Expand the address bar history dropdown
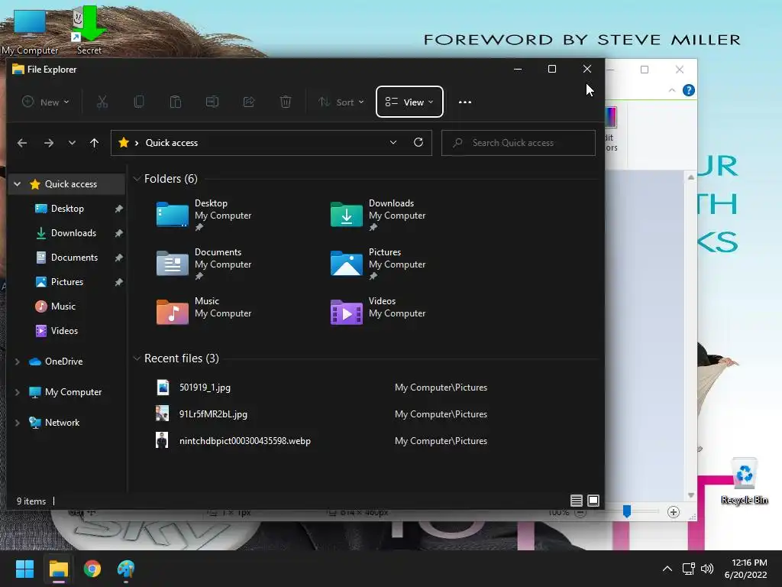 click(393, 142)
